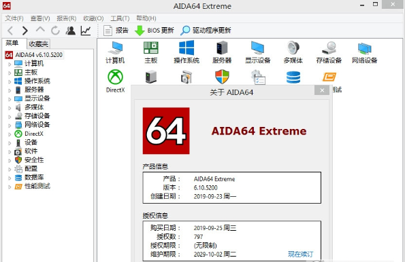
Task: Expand the 计算机 tree node arrow
Action: coord(10,64)
